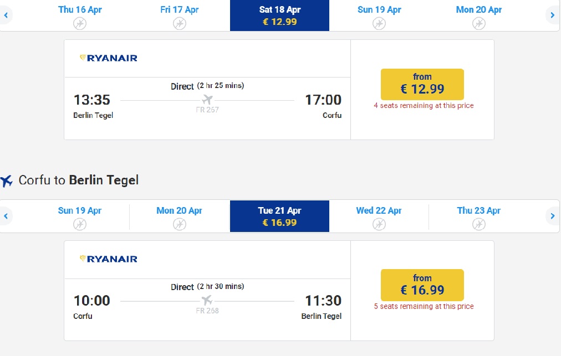Screen dimensions: 561x356
Task: Click no-flight icon under outbound Mon 20 Apr
Action: pos(479,24)
